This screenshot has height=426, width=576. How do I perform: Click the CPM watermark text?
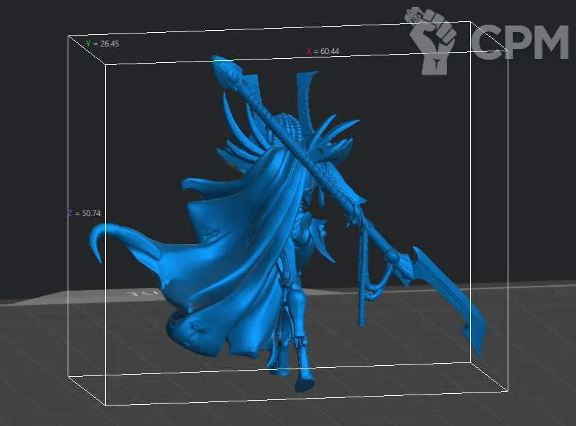520,42
